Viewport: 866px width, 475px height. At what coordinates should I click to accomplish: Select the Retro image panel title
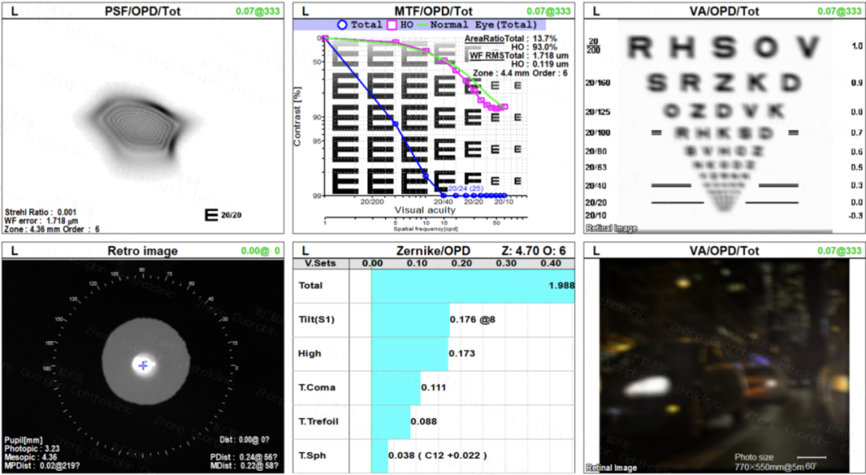(143, 251)
